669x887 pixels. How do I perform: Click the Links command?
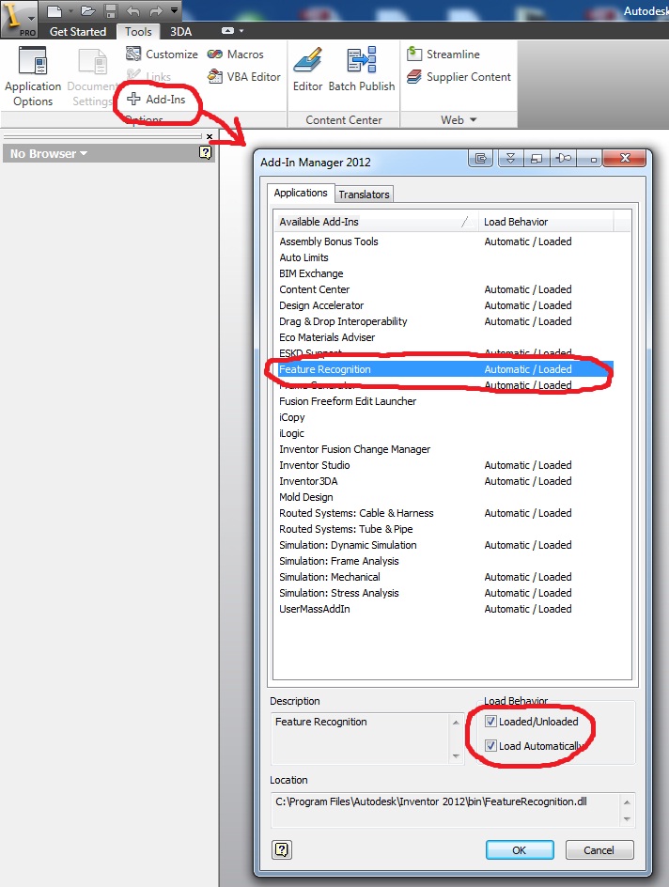[x=148, y=76]
